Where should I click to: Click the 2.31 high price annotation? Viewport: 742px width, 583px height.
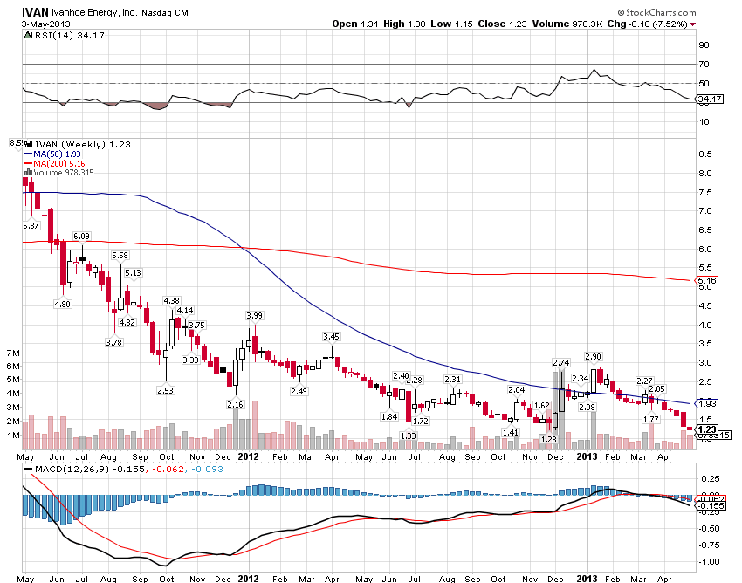point(452,380)
